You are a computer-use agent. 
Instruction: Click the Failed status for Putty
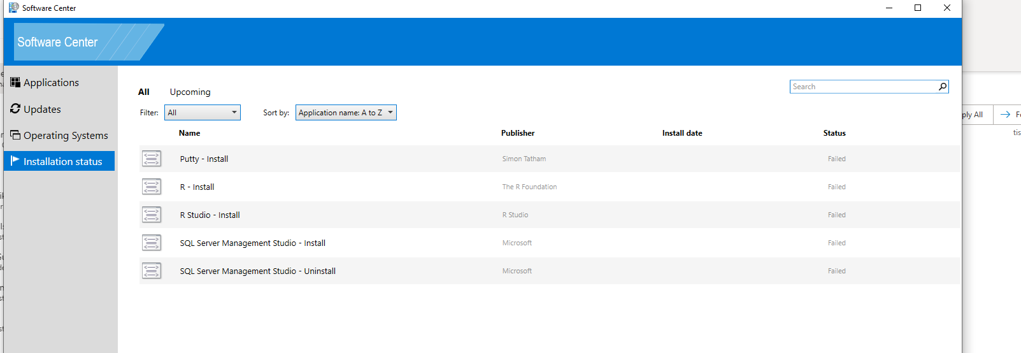(x=836, y=159)
